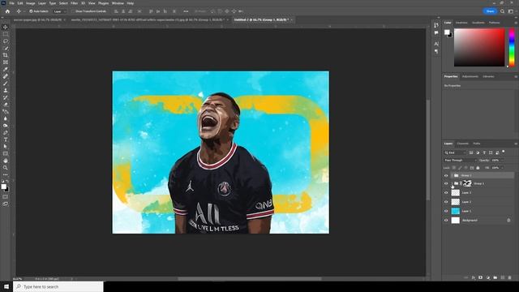Switch to the Adjustments tab
The image size is (519, 292).
point(470,76)
